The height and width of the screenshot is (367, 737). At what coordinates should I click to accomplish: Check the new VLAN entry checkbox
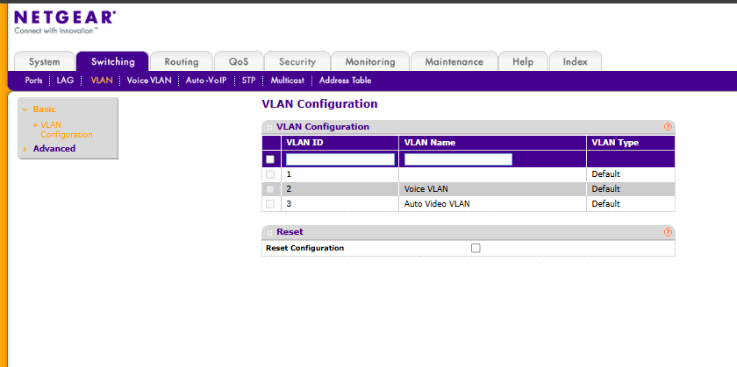tap(270, 159)
